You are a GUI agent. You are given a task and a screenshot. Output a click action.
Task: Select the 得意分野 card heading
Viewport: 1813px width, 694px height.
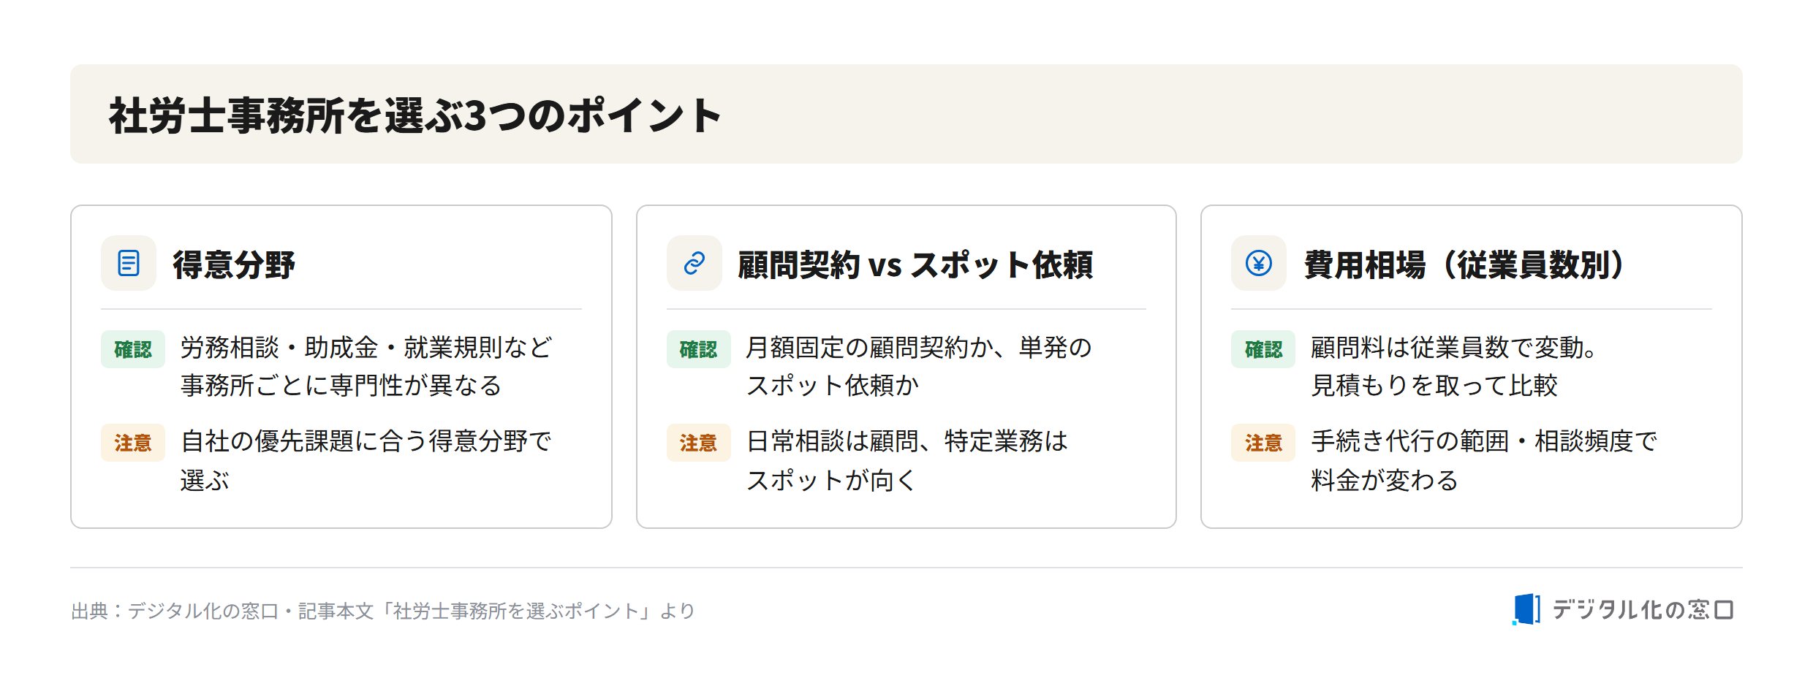234,264
